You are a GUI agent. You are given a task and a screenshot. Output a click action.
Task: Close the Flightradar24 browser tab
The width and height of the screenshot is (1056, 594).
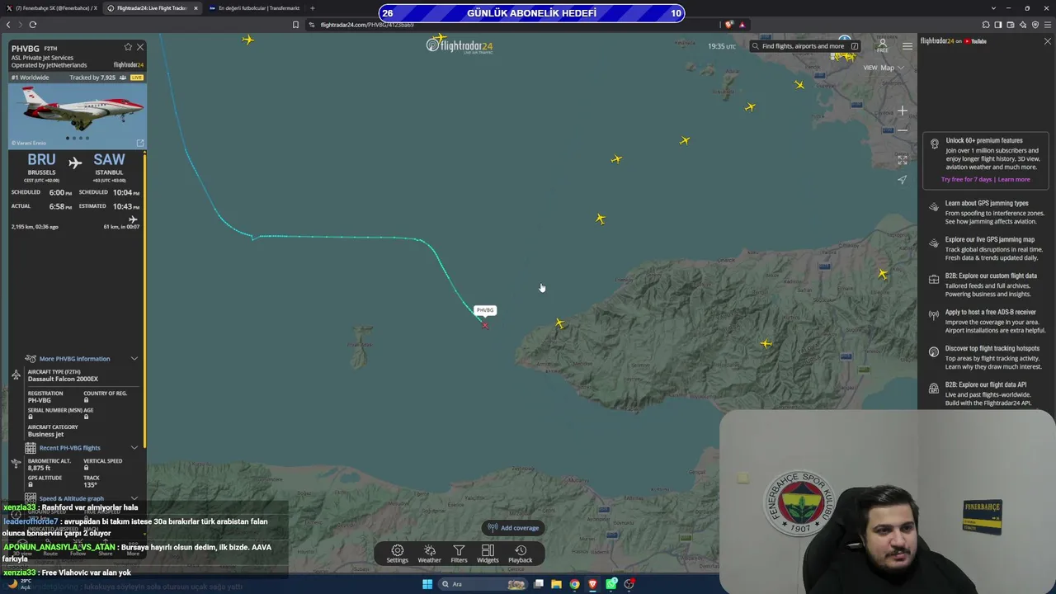tap(196, 8)
